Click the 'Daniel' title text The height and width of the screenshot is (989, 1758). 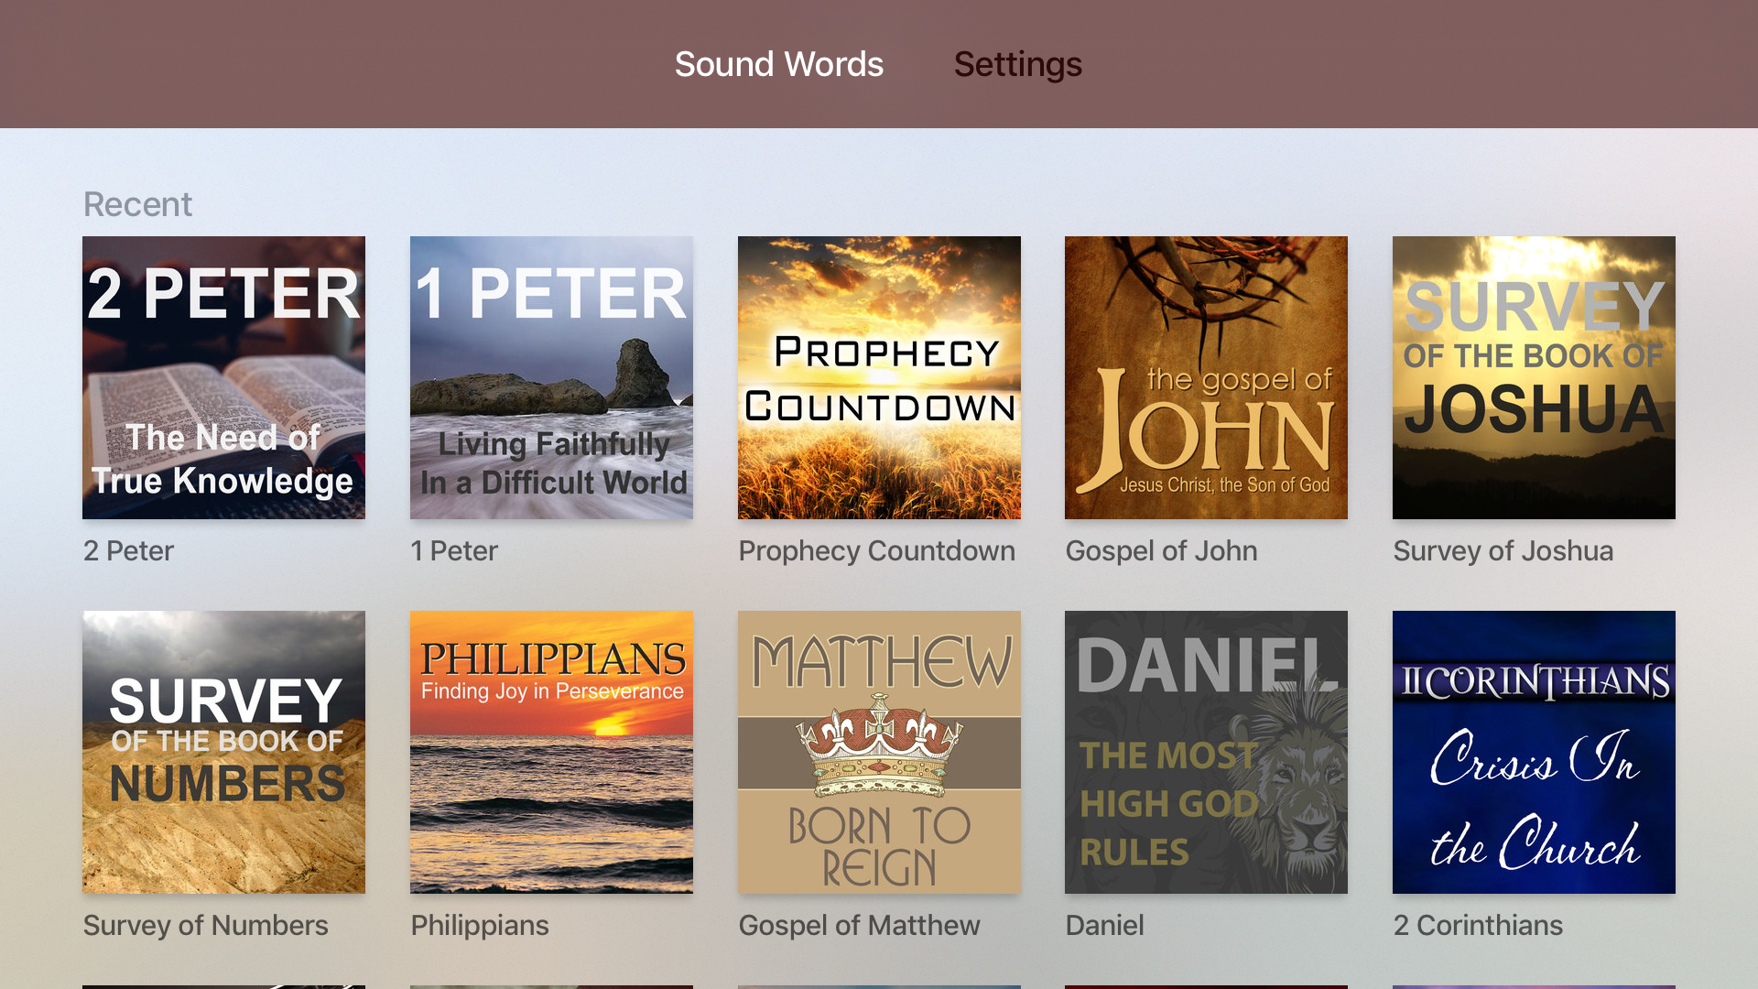point(1104,925)
